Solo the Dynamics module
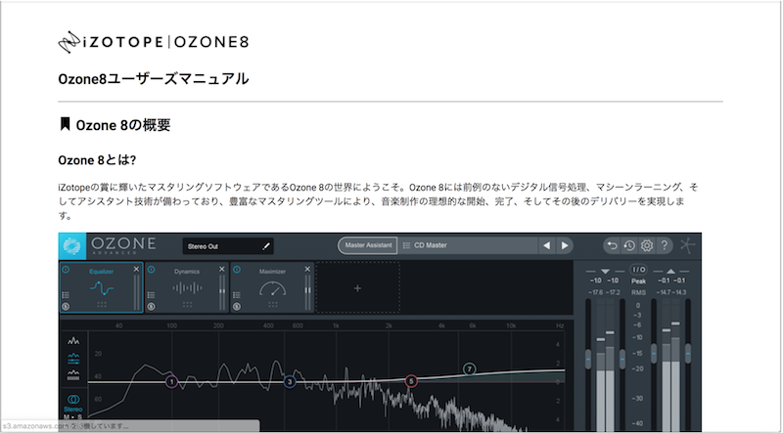Viewport: 783px width, 433px height. pyautogui.click(x=151, y=306)
